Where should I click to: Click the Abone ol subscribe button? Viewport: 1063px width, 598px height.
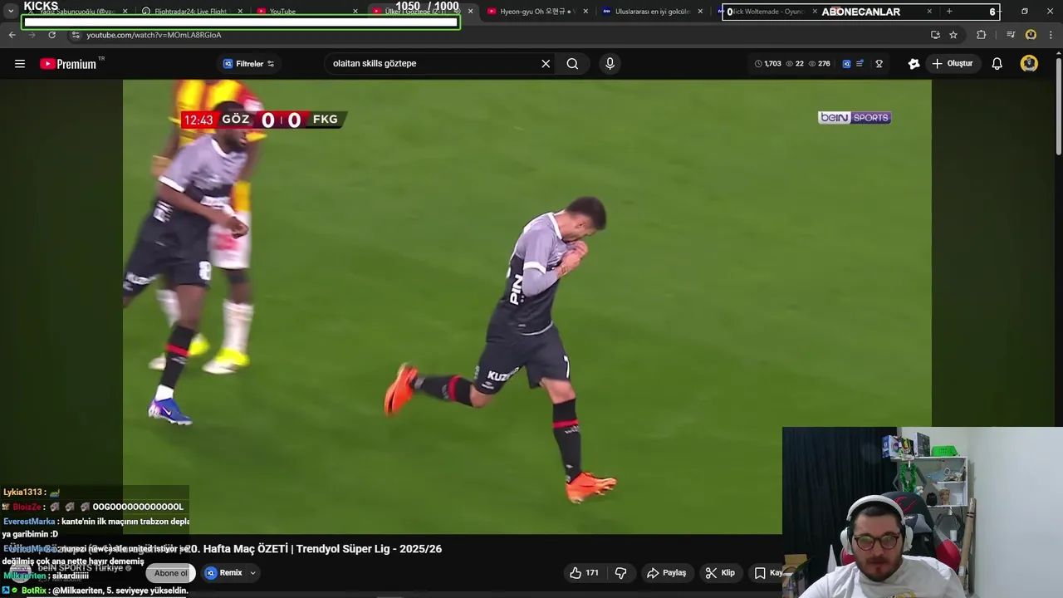171,573
